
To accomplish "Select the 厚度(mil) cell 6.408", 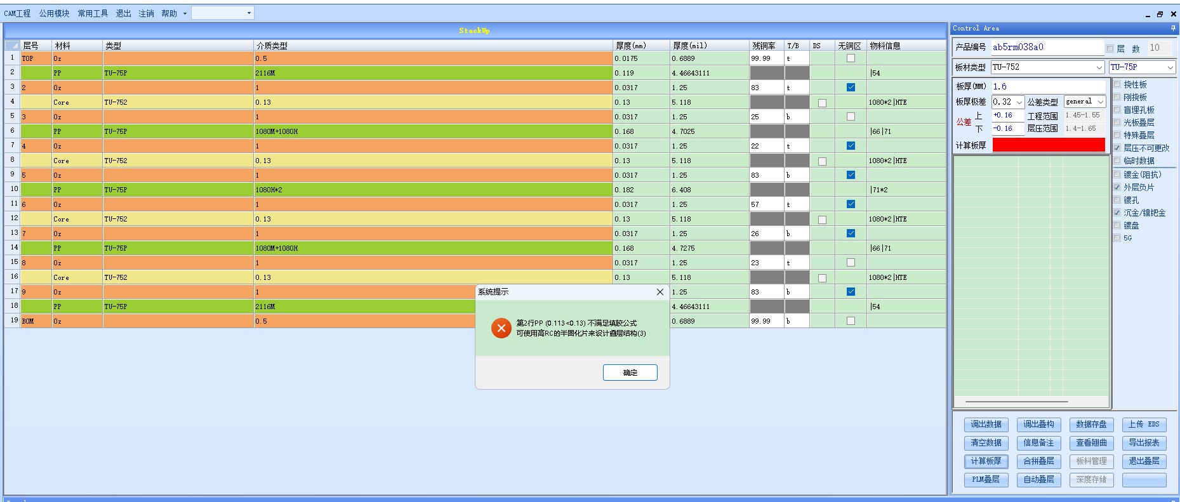I will pos(710,190).
